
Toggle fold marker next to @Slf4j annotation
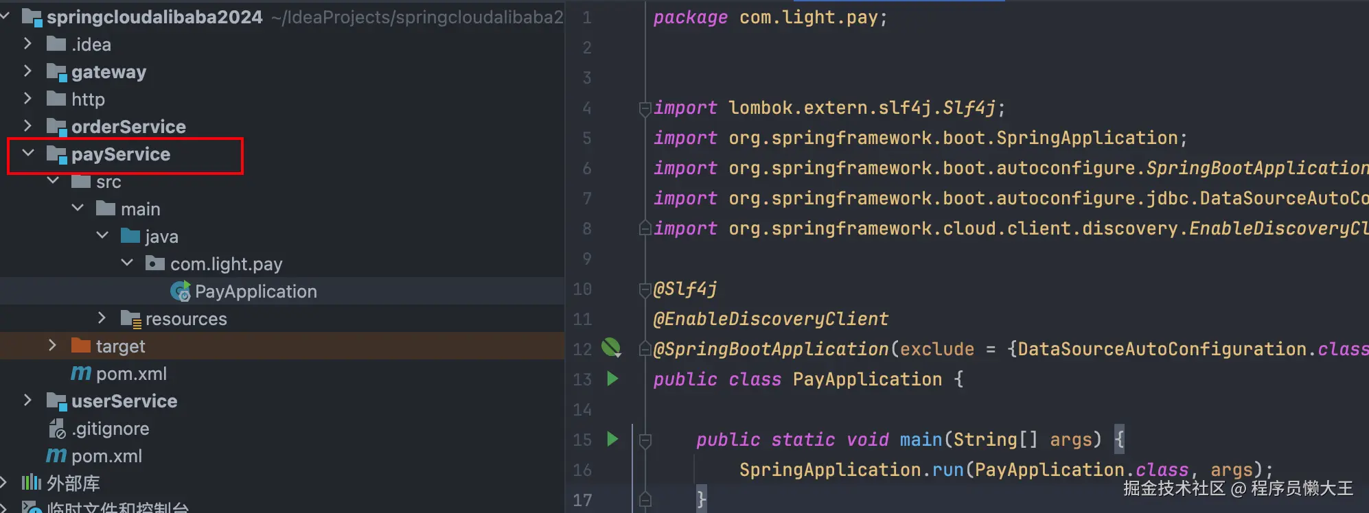(x=645, y=289)
